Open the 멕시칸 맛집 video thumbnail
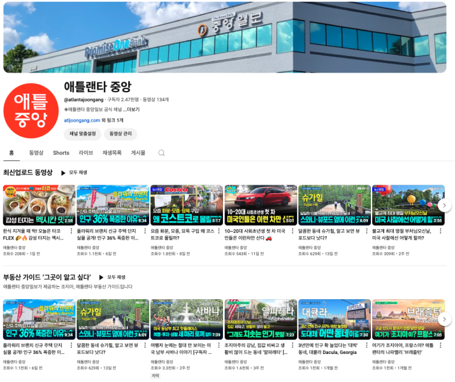 coord(39,205)
